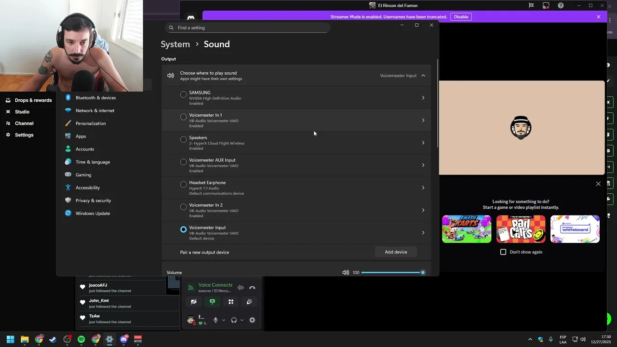
Task: Open Discord activities icon
Action: click(x=231, y=302)
